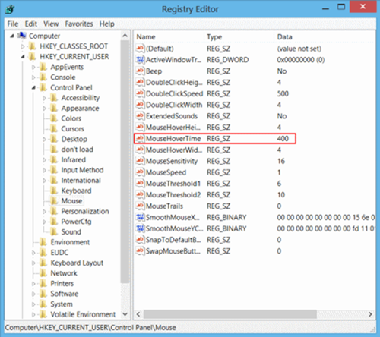Click the MouseHoverTime string value icon
The image size is (380, 337).
coord(140,138)
